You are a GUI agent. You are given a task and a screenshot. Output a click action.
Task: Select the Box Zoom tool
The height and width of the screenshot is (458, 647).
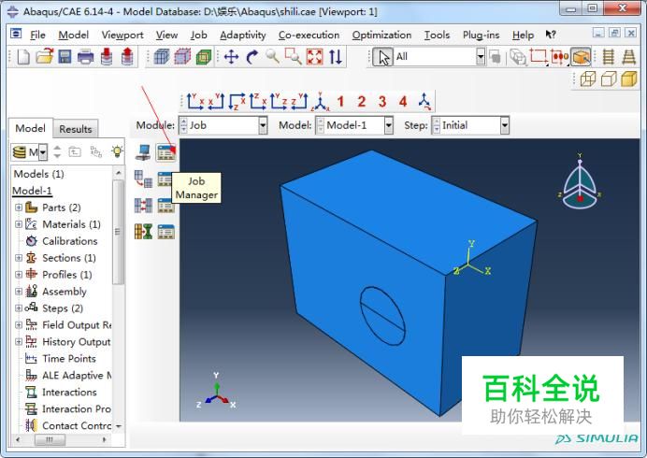(x=293, y=56)
